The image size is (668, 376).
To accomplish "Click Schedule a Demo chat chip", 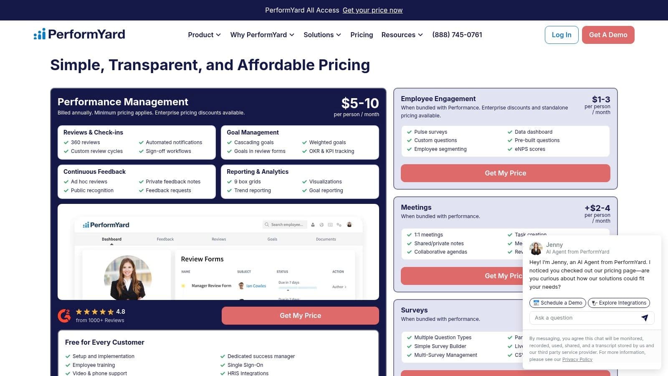I will pyautogui.click(x=557, y=303).
